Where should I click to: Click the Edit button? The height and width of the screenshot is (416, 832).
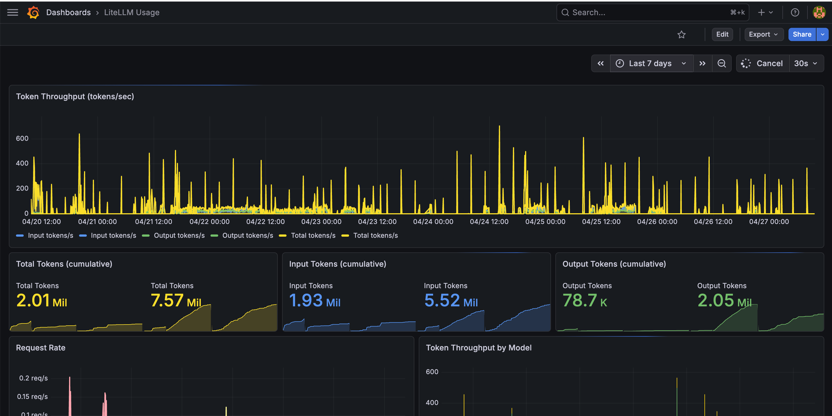tap(722, 34)
